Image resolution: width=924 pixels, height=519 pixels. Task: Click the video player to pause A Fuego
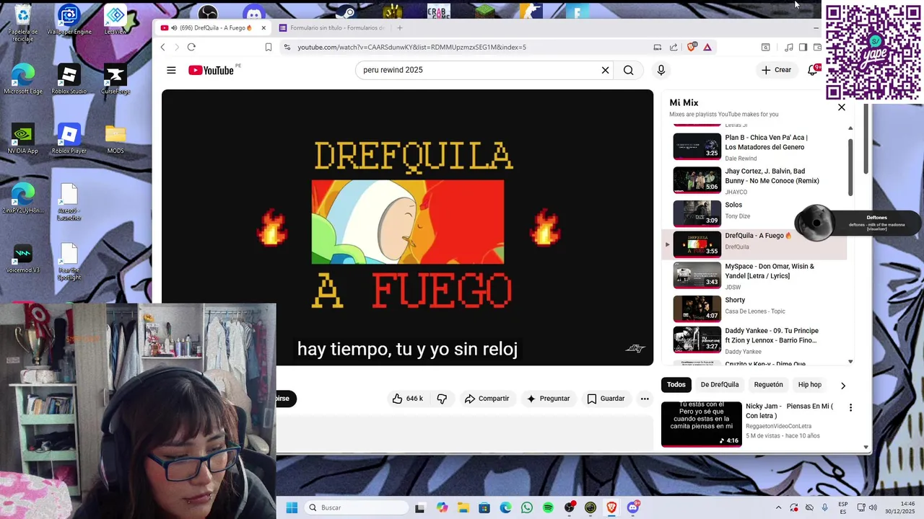(407, 227)
